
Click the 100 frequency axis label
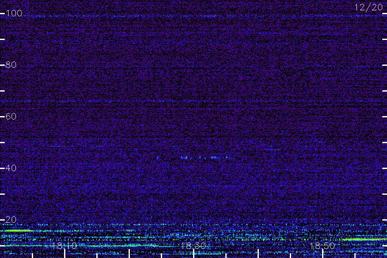tap(14, 13)
